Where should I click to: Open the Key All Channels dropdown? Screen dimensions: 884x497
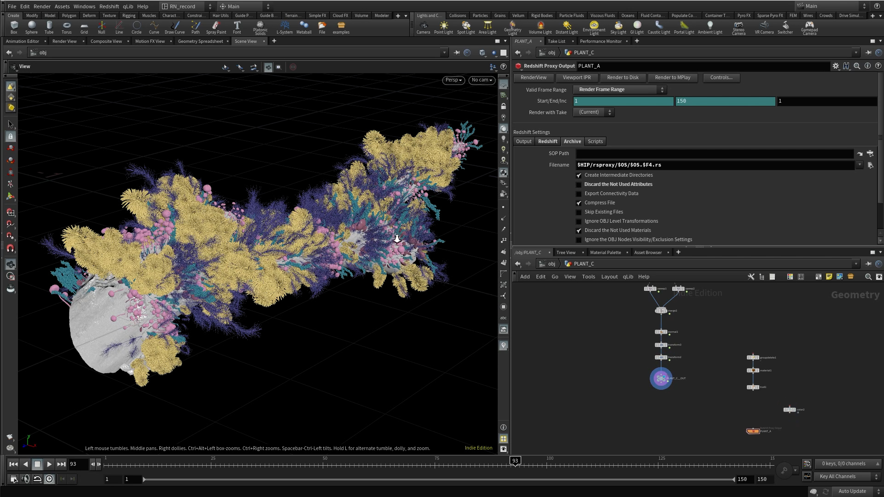[848, 477]
